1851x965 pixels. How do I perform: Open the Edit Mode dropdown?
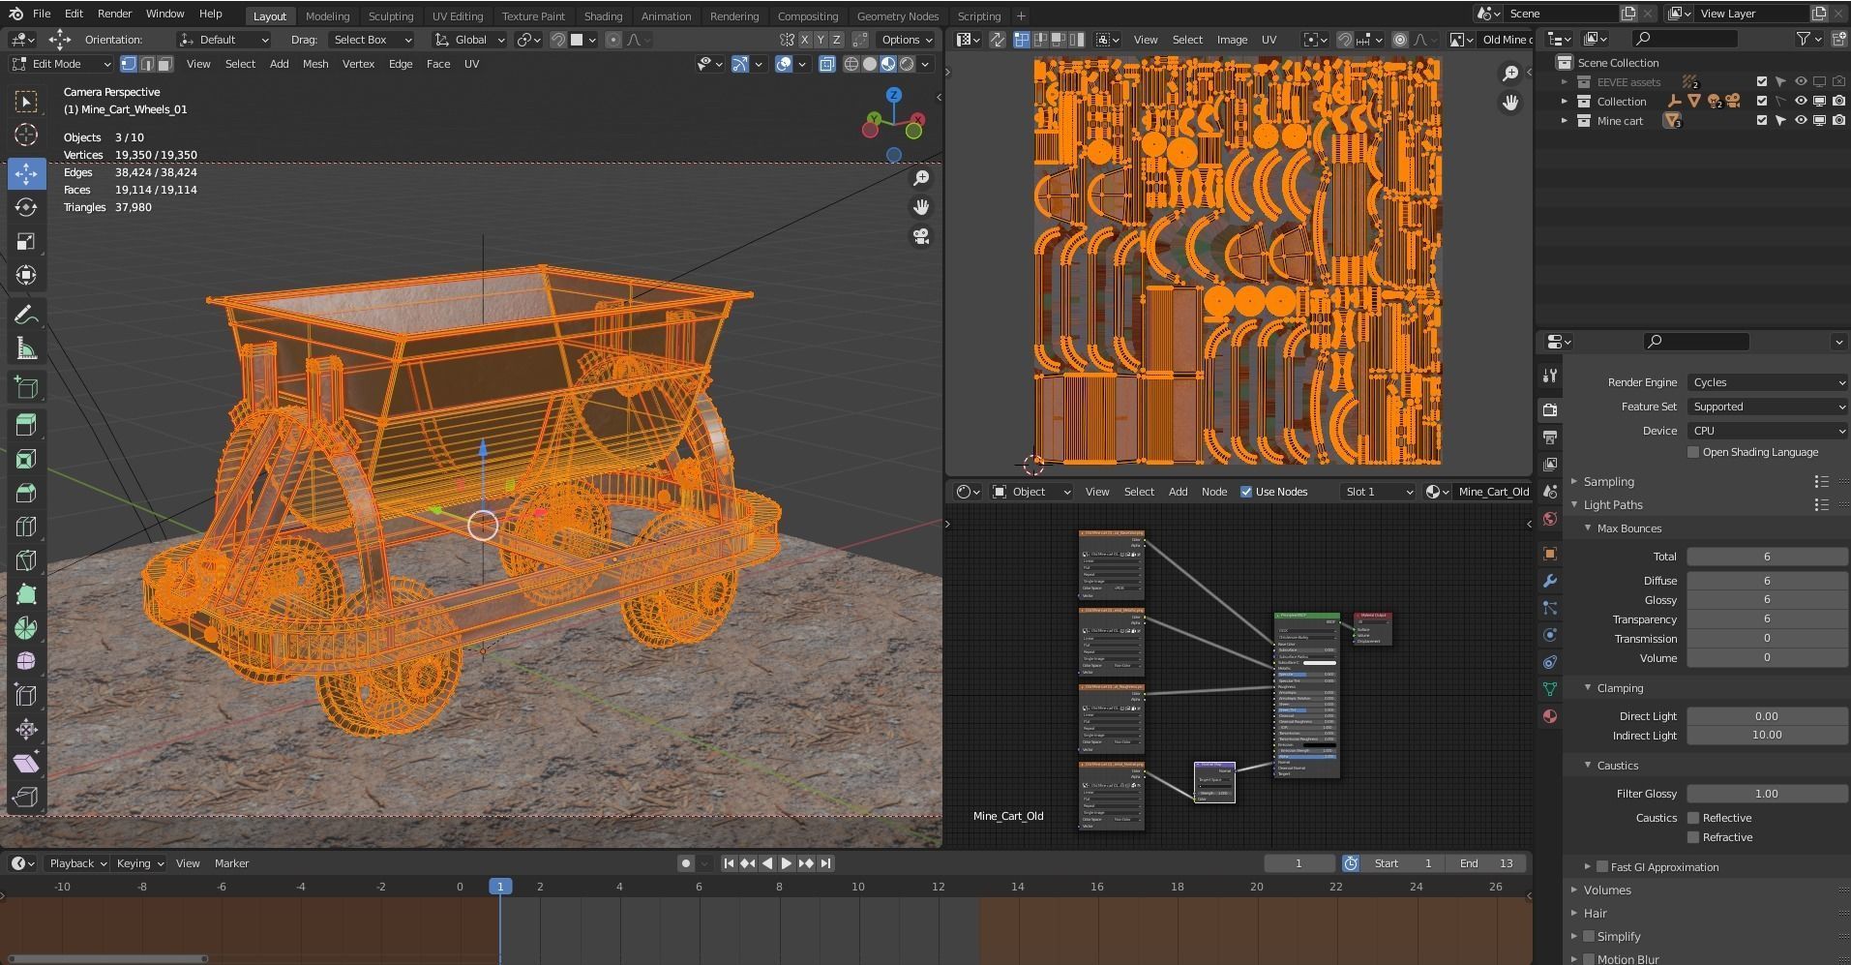61,64
